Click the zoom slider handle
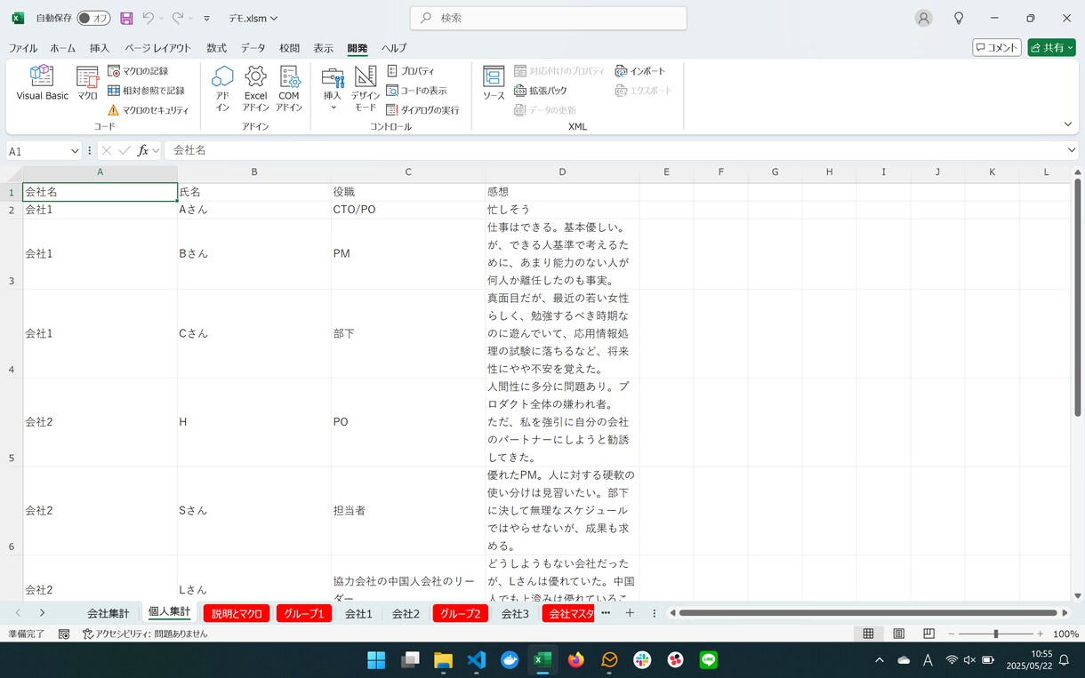1085x678 pixels. coord(995,634)
